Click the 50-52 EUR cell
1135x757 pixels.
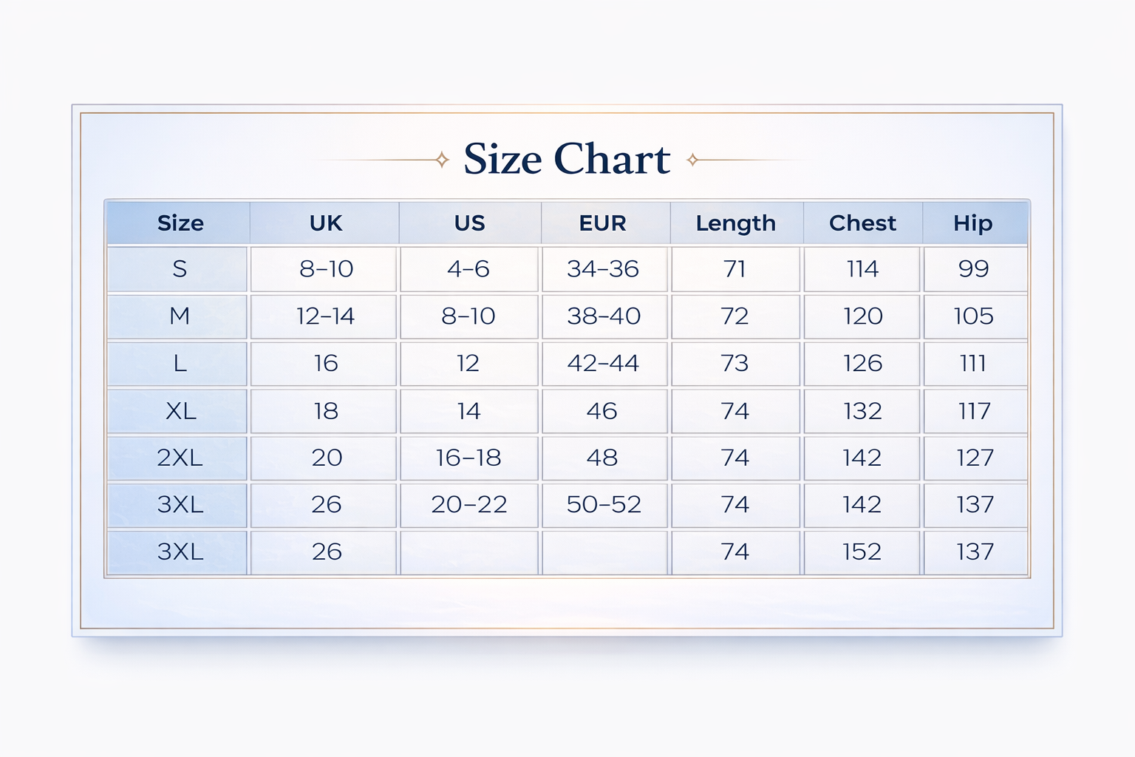[604, 505]
